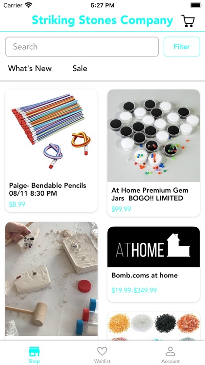Tap the Striking Stones Company header title
The width and height of the screenshot is (205, 365).
[x=102, y=20]
